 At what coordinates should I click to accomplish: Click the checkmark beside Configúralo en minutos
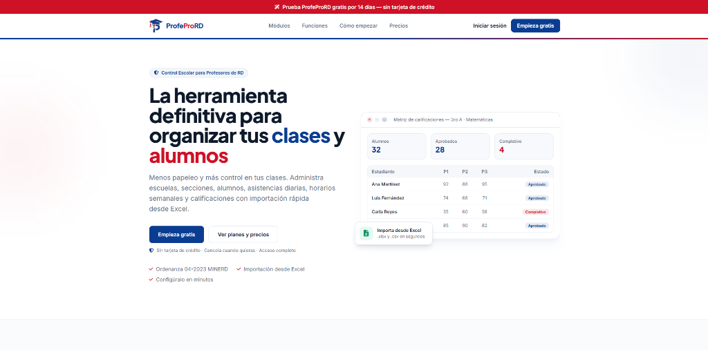click(151, 280)
